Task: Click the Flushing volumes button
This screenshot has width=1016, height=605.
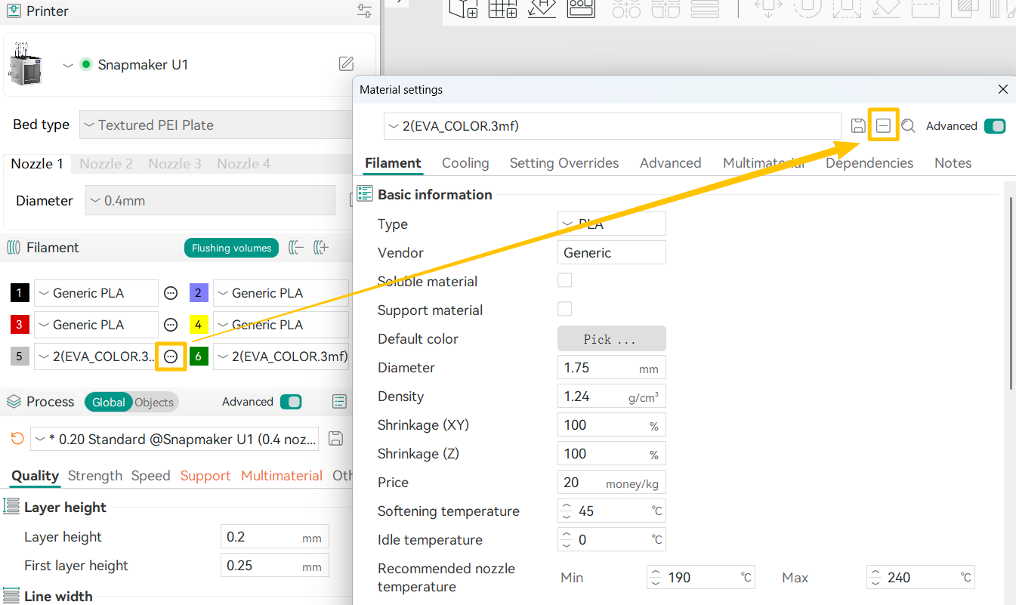Action: [231, 248]
